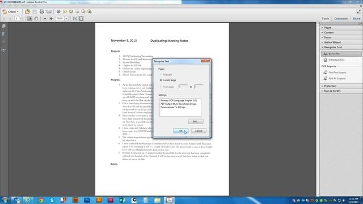Open the zoom level dropdown arrow
363x204 pixels.
(x=66, y=19)
